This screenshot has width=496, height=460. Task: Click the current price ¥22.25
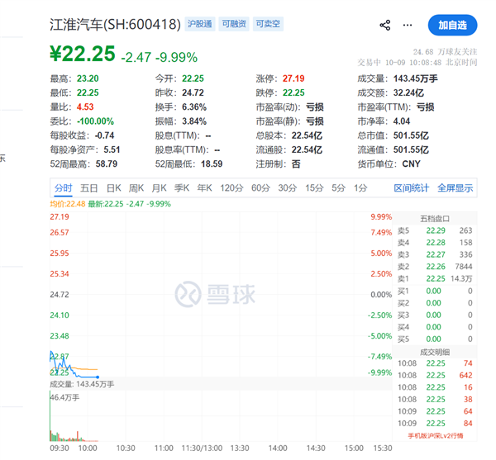pyautogui.click(x=83, y=54)
